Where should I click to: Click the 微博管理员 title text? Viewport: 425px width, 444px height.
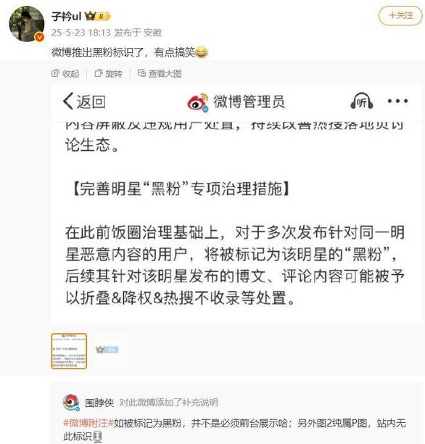[x=249, y=102]
